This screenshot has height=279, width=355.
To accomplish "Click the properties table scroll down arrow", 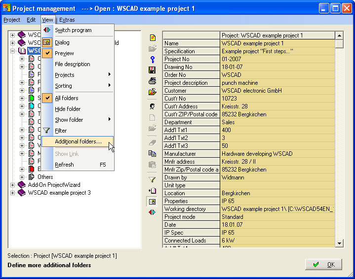I will [339, 244].
